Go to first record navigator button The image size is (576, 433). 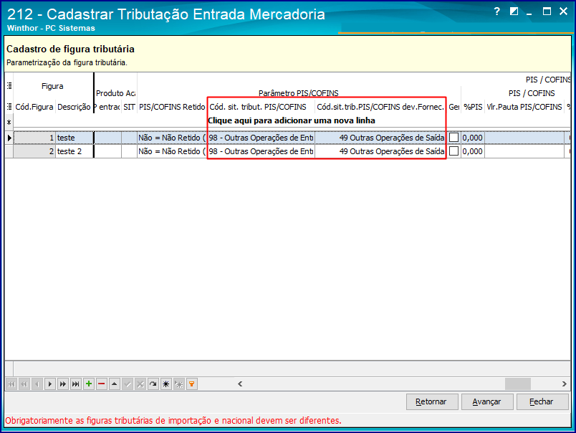point(11,384)
